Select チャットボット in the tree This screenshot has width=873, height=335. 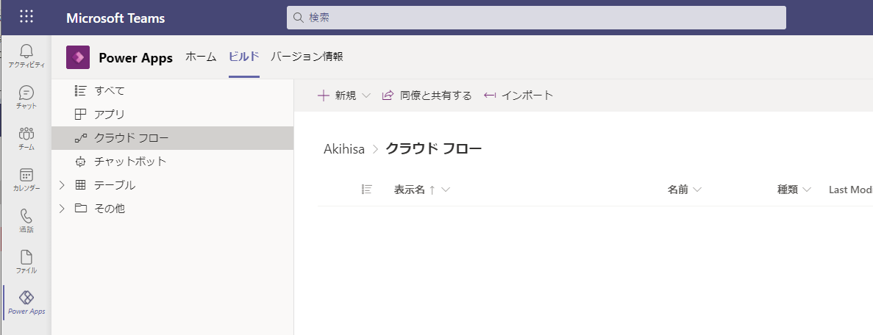[173, 162]
